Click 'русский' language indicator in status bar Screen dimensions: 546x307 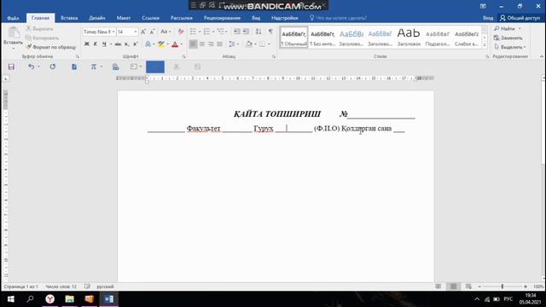(x=105, y=287)
